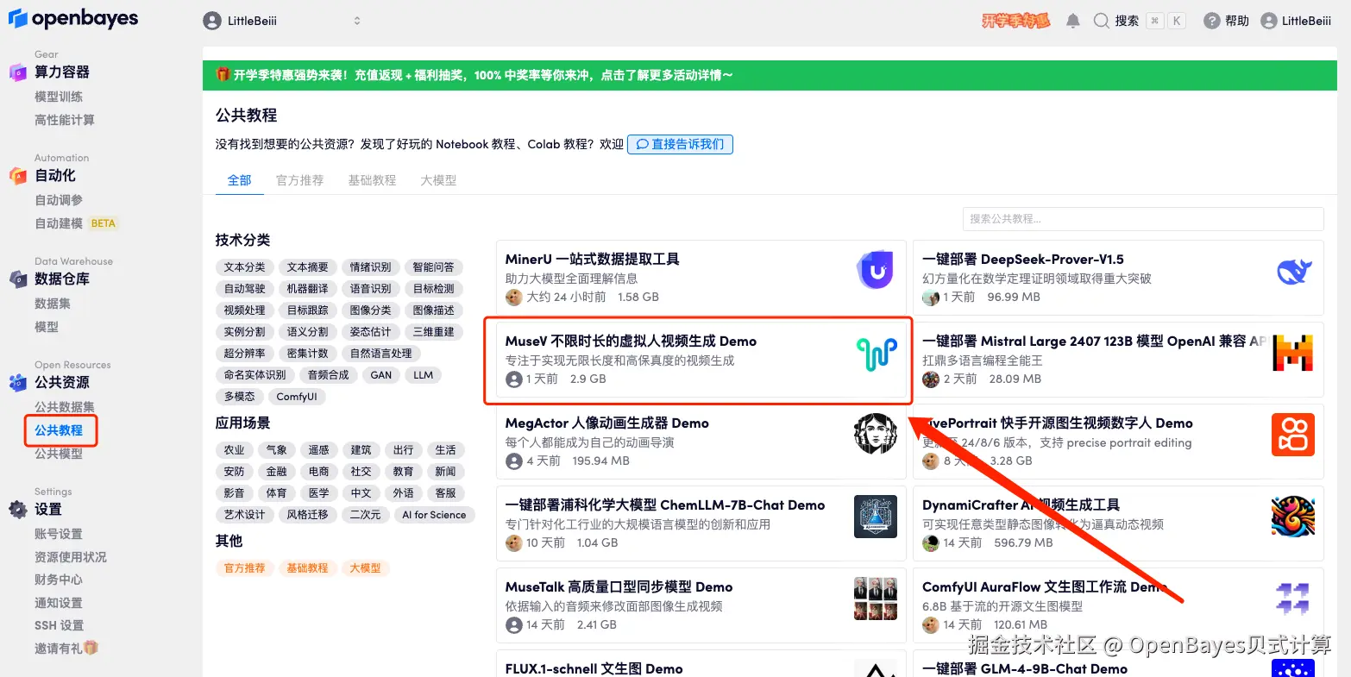Click the OpenBayes logo icon
1351x677 pixels.
(17, 18)
